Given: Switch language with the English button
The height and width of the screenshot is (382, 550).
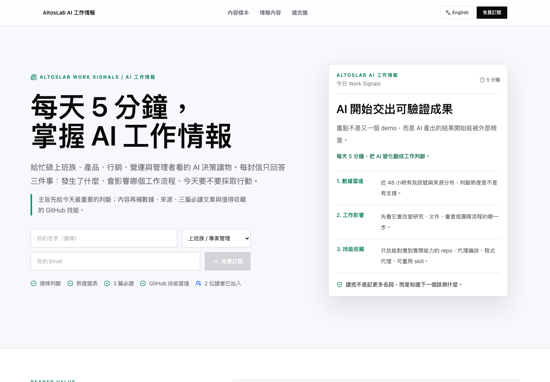Looking at the screenshot, I should (x=457, y=13).
